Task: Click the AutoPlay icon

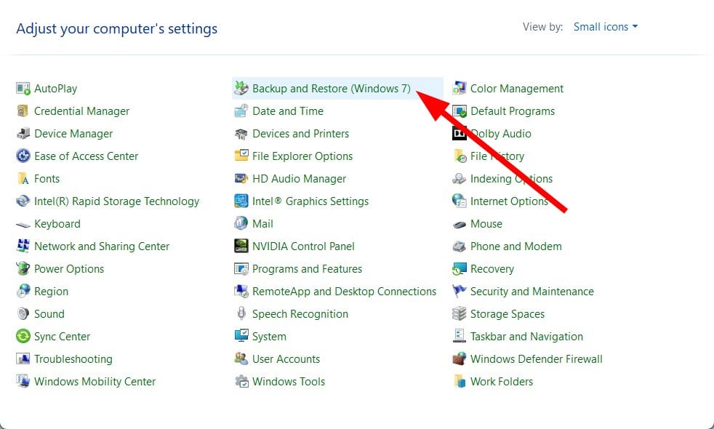Action: [x=23, y=89]
